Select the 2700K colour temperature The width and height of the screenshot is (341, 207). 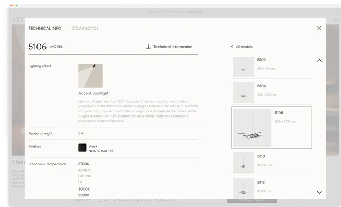[x=84, y=164]
